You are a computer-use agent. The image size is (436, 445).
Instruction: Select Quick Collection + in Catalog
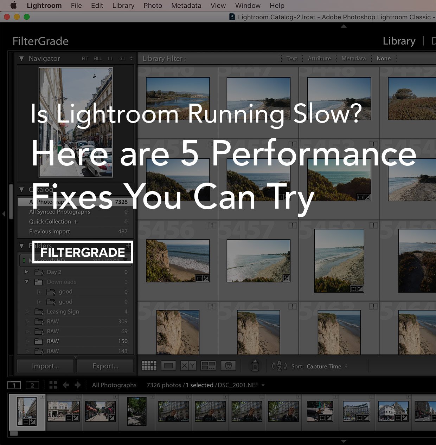[x=76, y=222]
